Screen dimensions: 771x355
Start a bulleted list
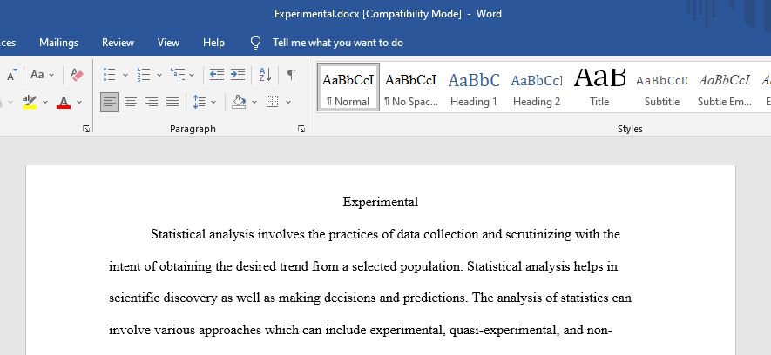point(110,75)
